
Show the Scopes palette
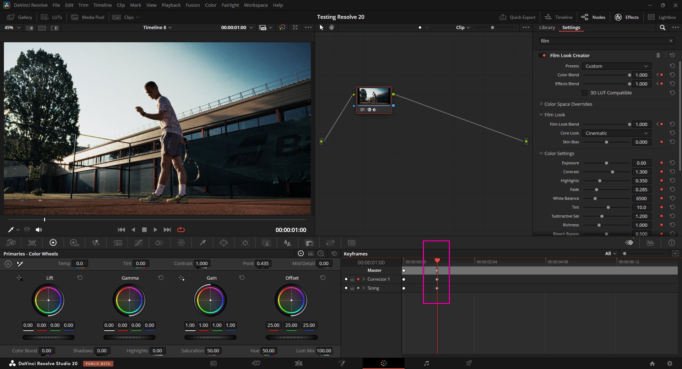(650, 243)
